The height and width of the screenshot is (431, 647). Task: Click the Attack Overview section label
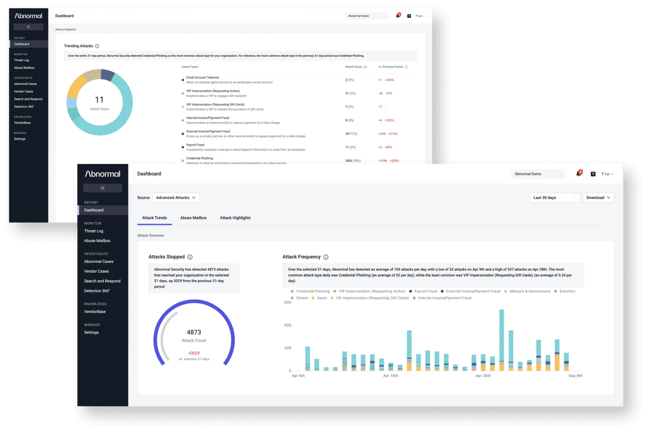[150, 236]
